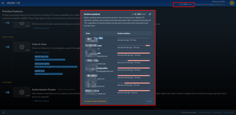Image resolution: width=236 pixels, height=115 pixels.
Task: Click the CLEAR ACTIVE SESSIONS button
Action: pyautogui.click(x=95, y=101)
